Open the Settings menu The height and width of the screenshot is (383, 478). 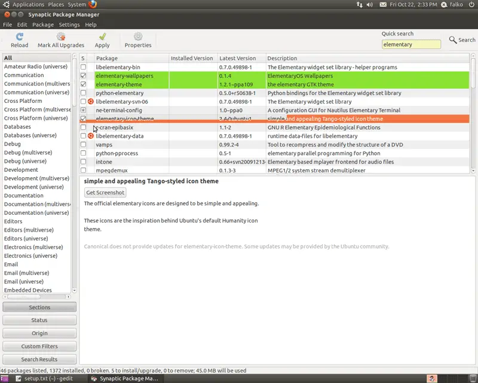(69, 25)
